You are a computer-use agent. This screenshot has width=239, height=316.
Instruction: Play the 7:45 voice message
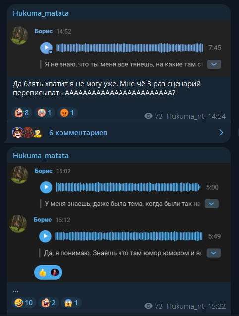[x=46, y=48]
